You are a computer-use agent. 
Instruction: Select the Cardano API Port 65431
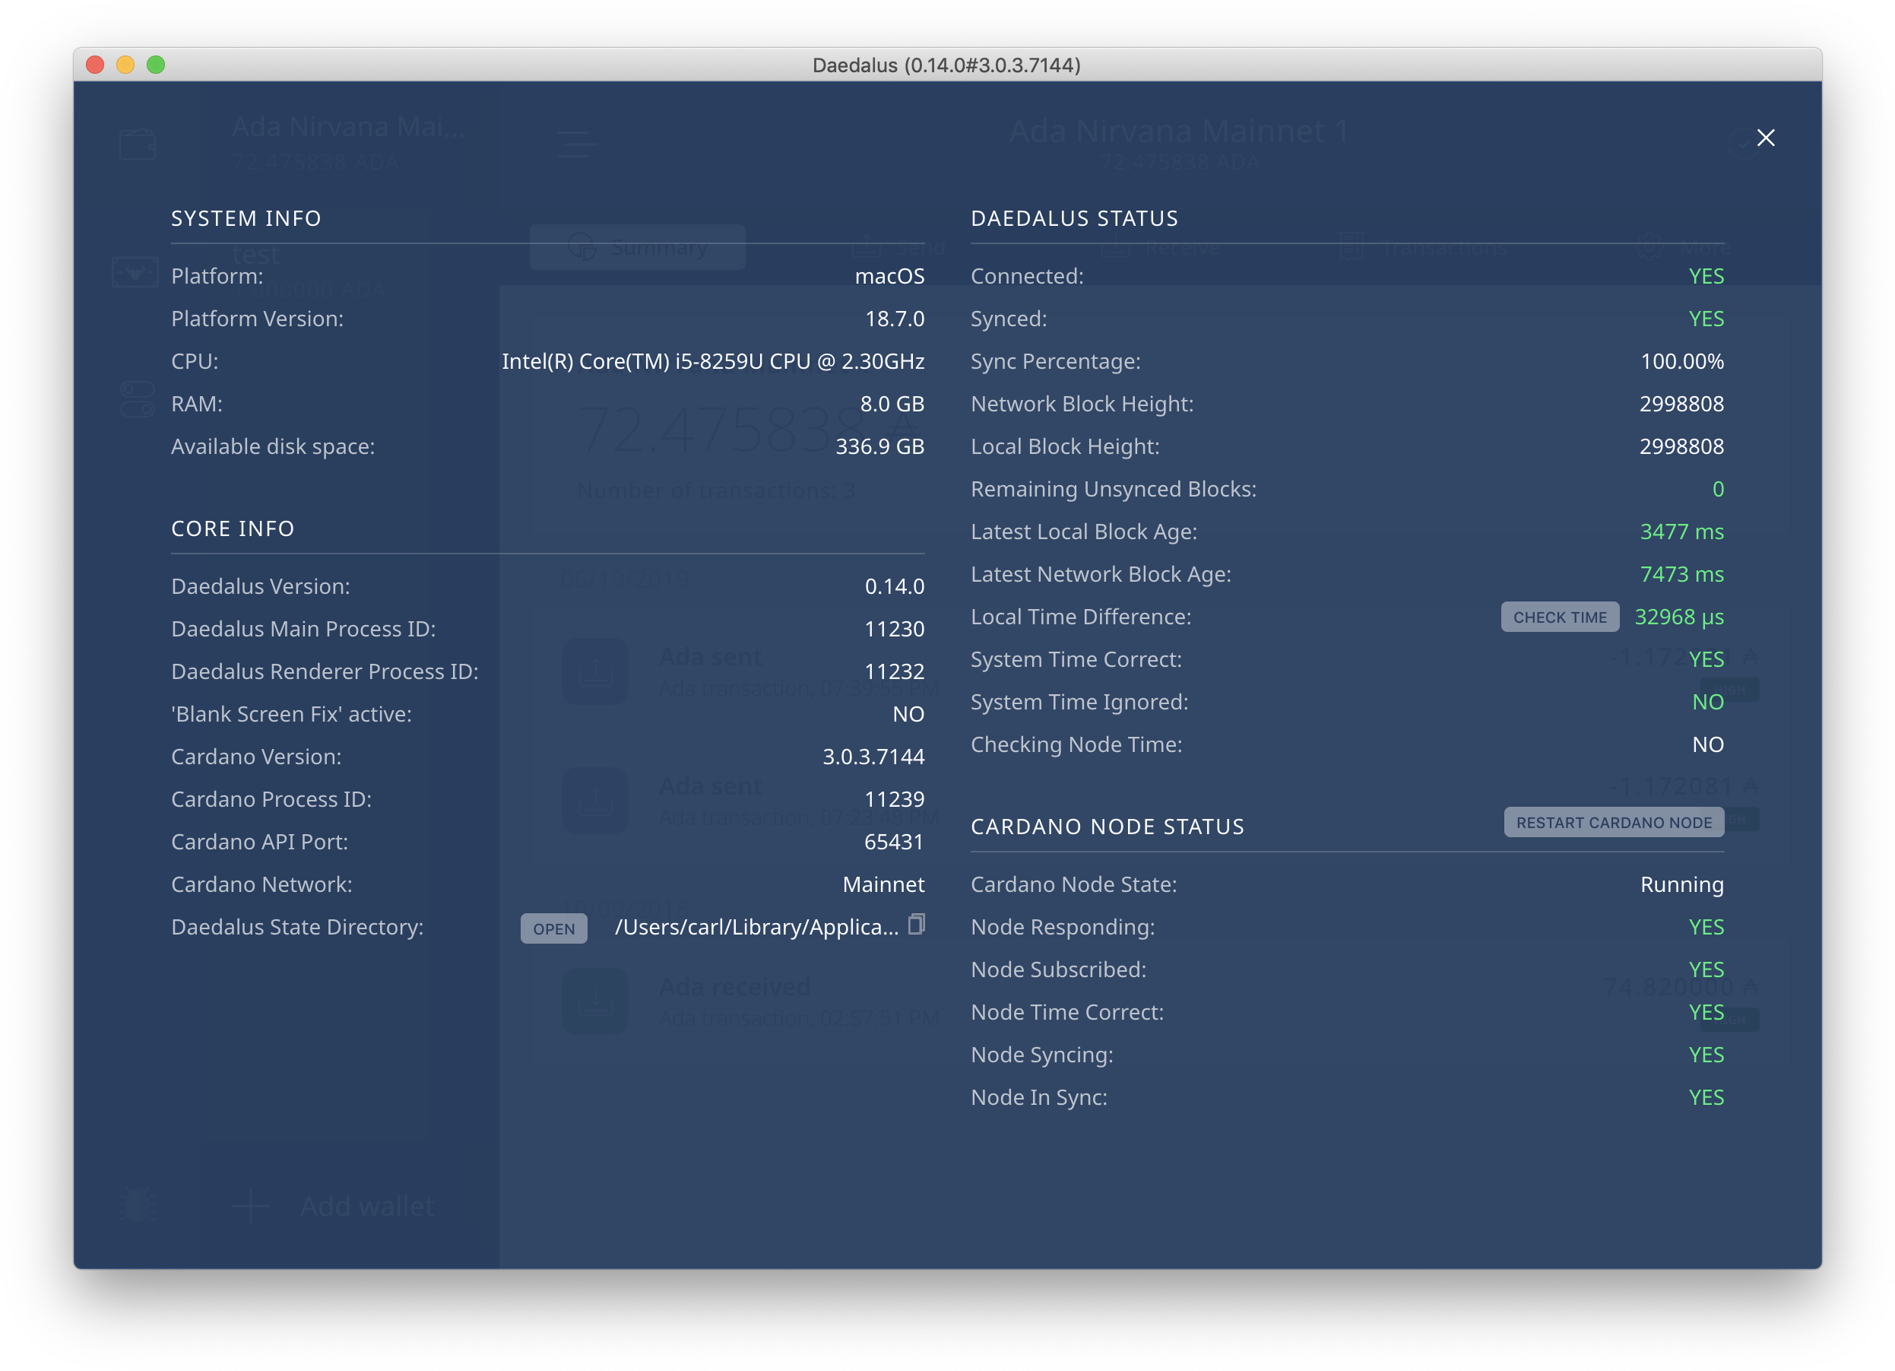click(x=894, y=842)
